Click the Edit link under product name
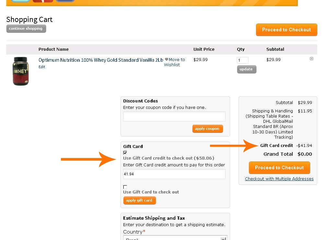The image size is (327, 240). coord(42,67)
